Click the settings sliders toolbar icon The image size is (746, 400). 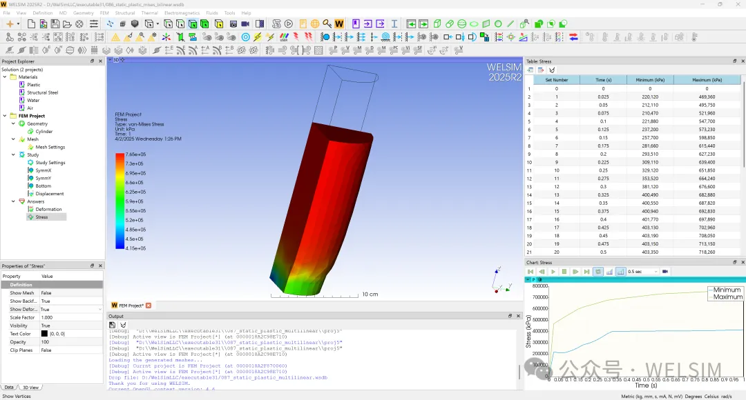point(94,23)
